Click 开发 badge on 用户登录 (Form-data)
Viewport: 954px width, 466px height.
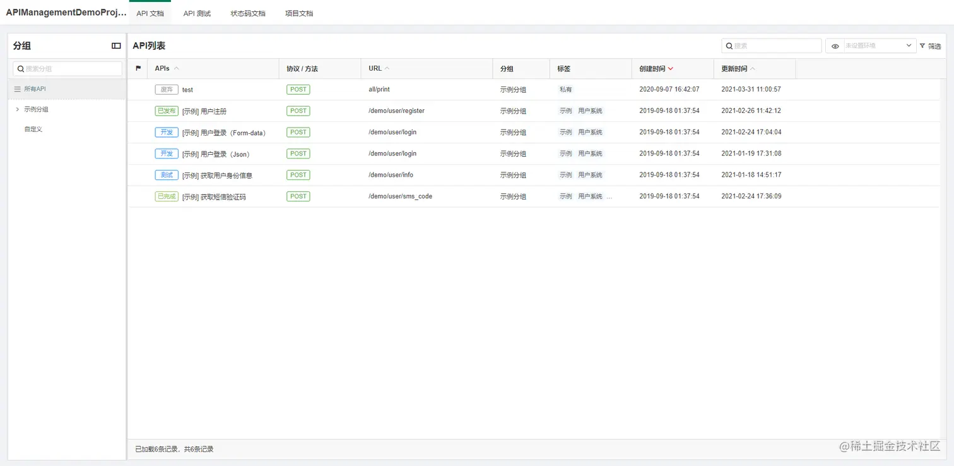coord(167,133)
